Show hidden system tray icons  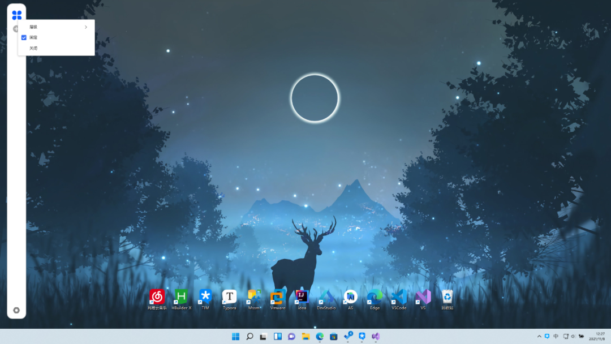(x=539, y=336)
